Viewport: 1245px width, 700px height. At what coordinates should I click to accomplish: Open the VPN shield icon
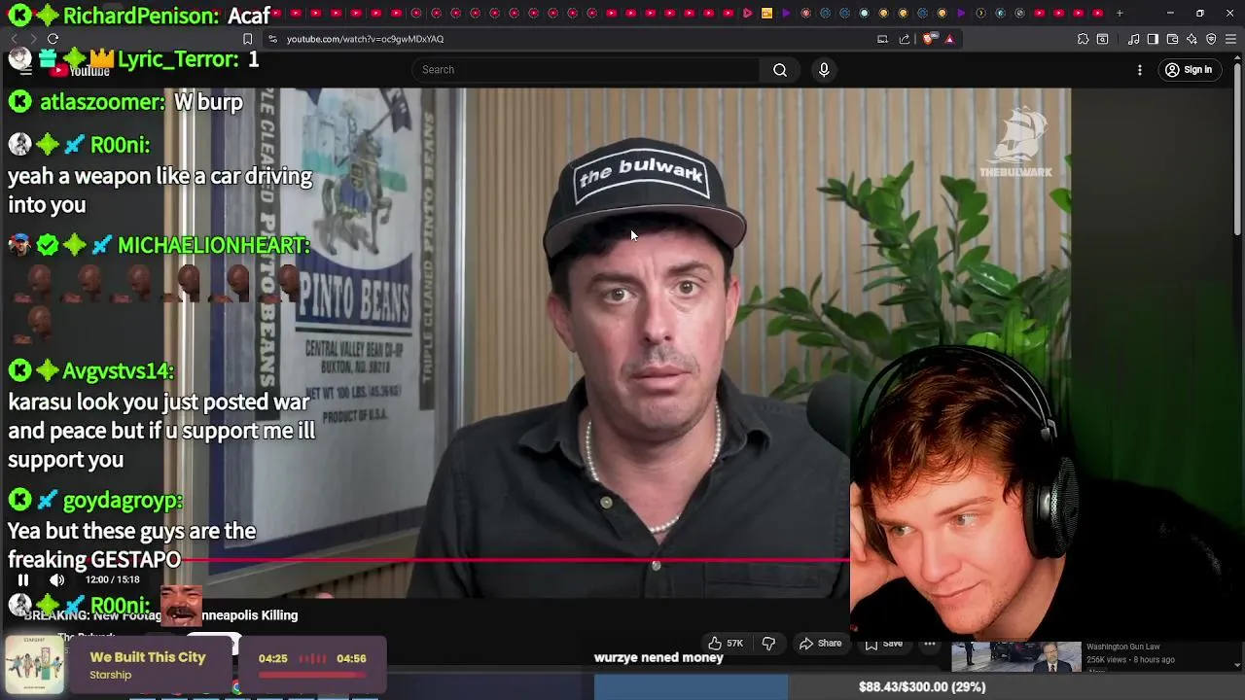(1211, 39)
